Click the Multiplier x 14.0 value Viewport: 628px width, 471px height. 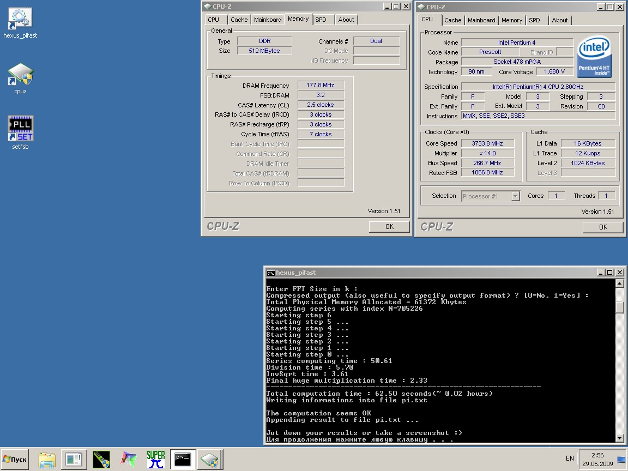click(487, 153)
